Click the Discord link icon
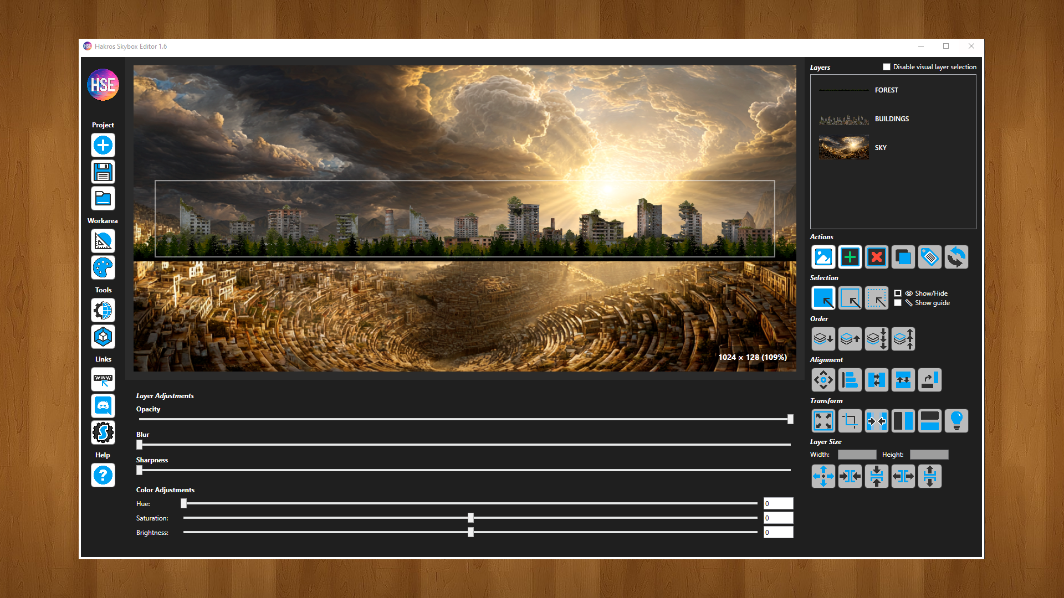This screenshot has height=598, width=1064. coord(103,406)
